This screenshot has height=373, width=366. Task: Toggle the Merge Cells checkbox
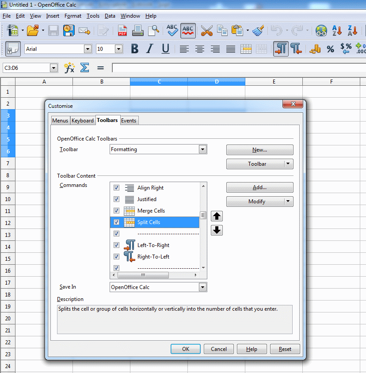tap(117, 211)
